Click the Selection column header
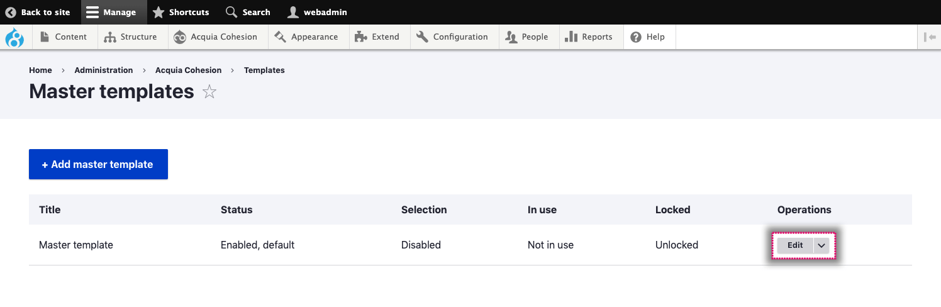The image size is (941, 307). [x=424, y=209]
